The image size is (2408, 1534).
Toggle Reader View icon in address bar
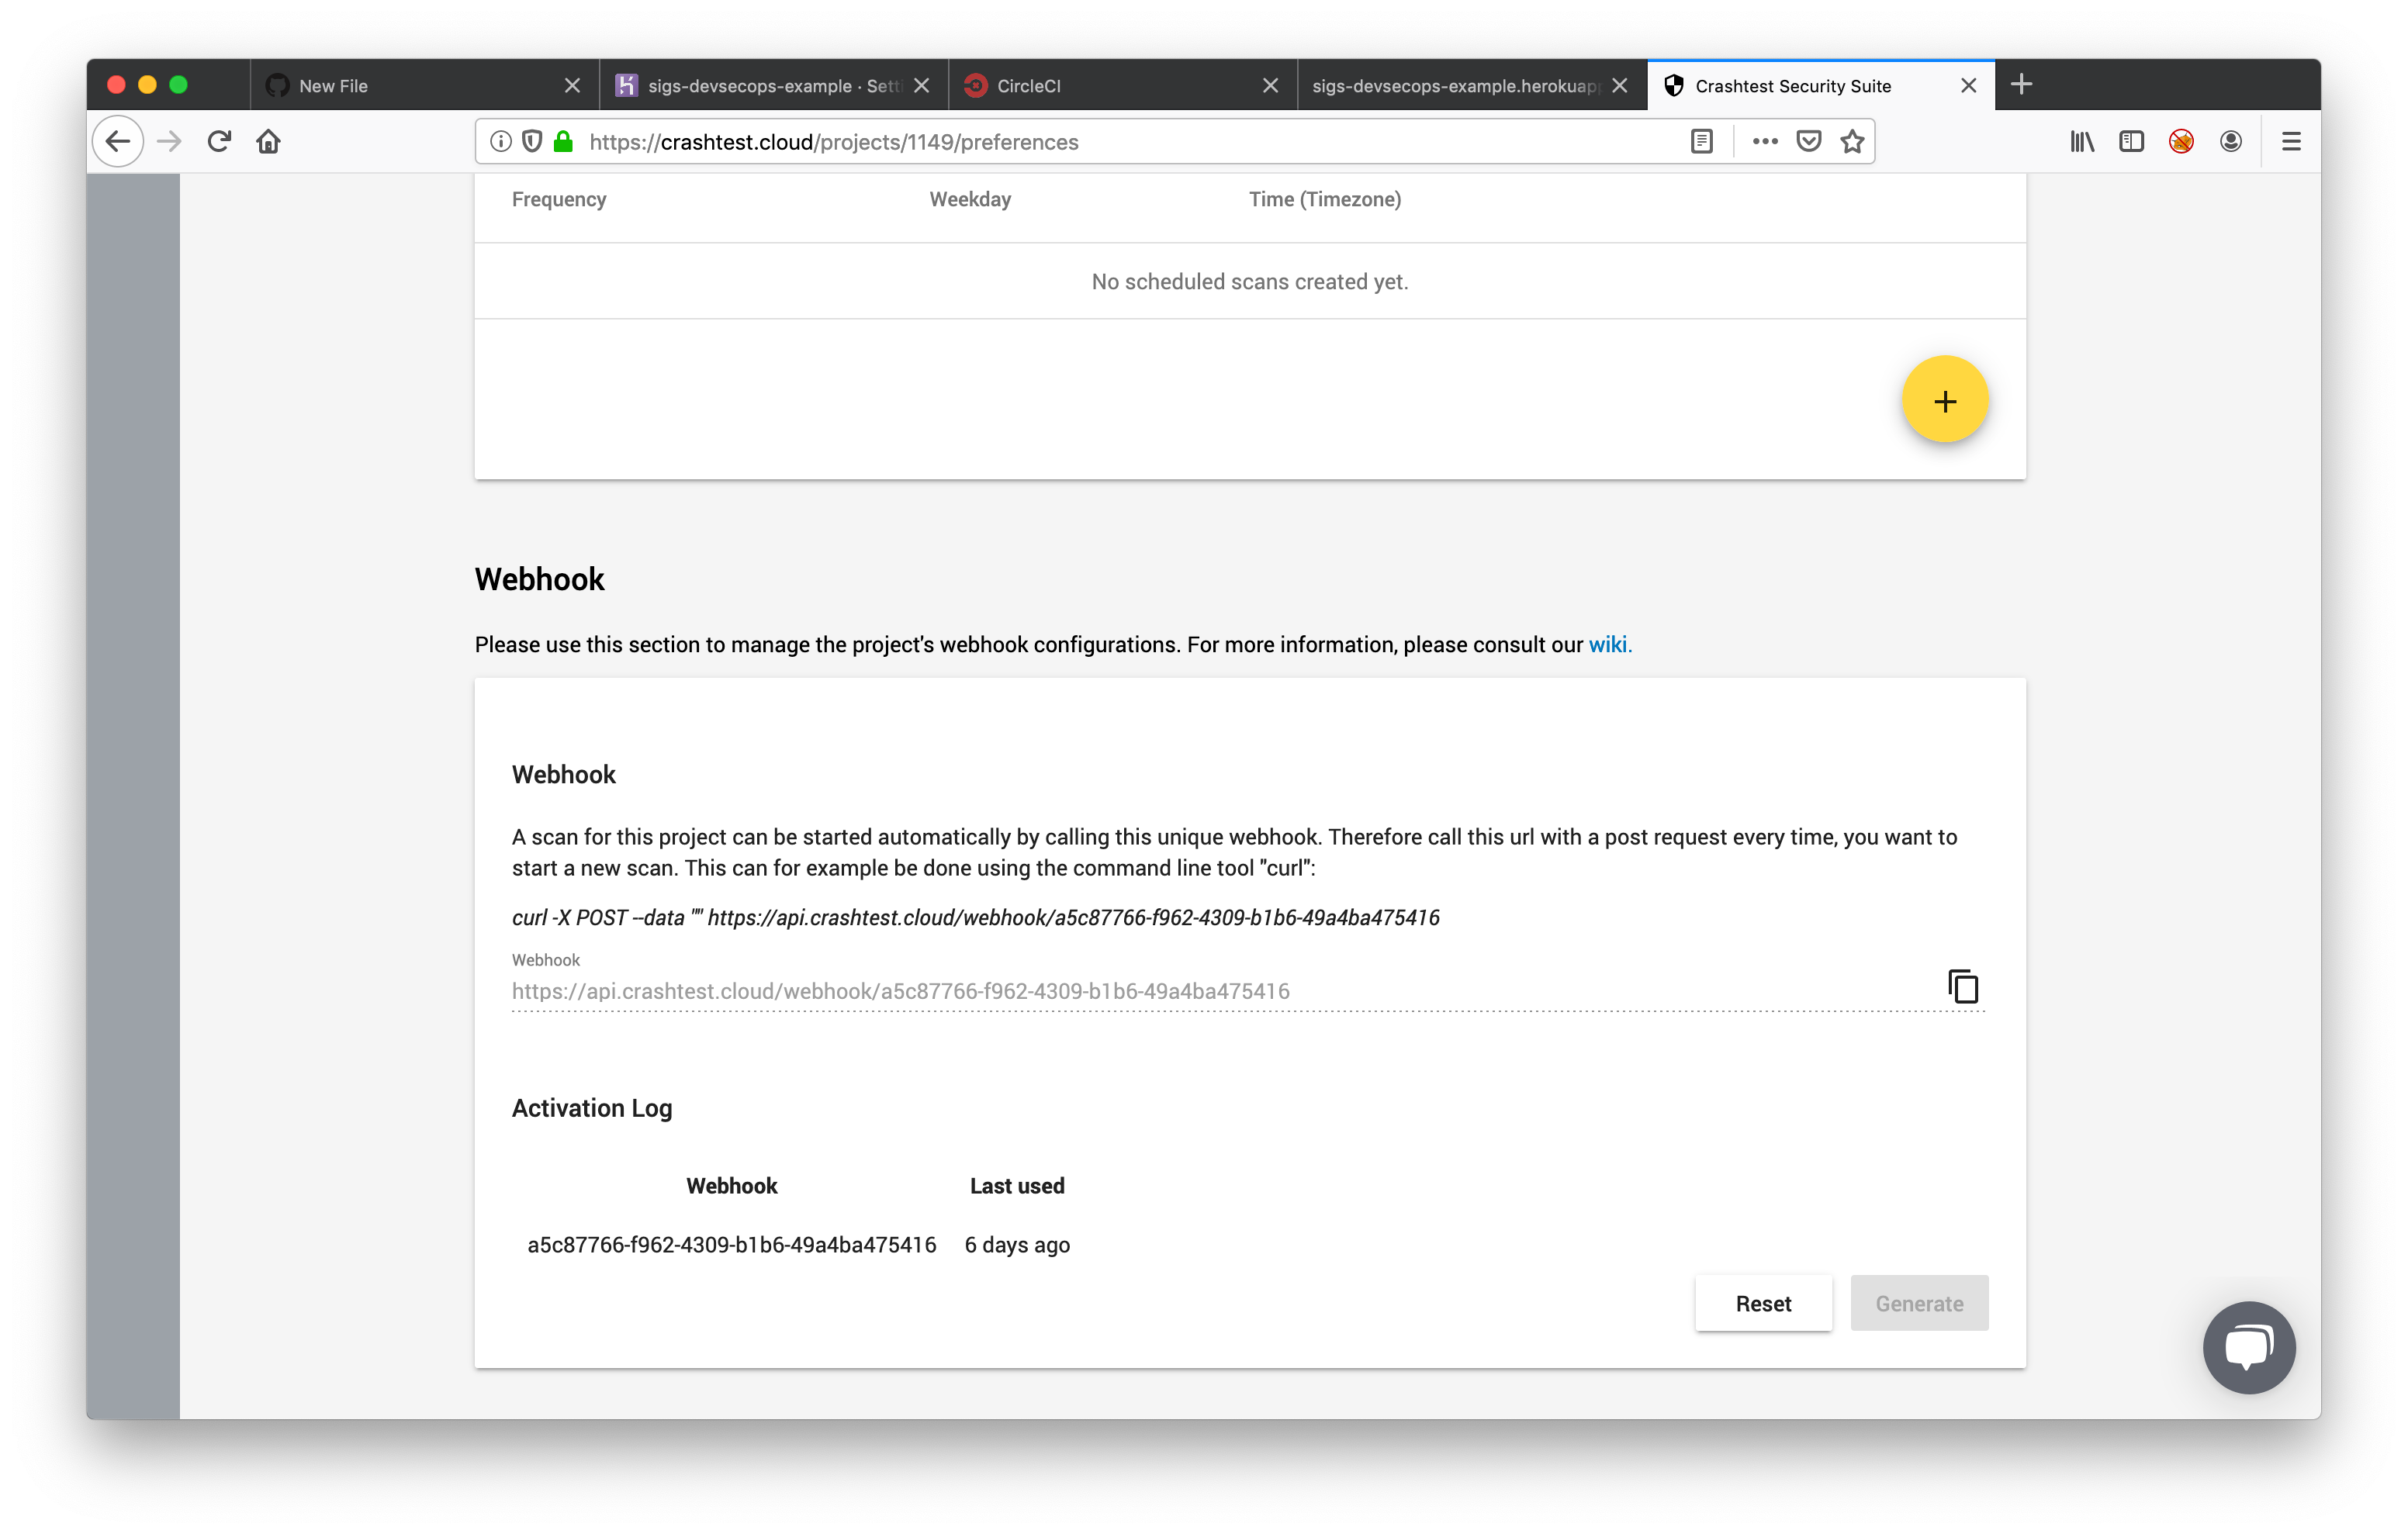tap(1701, 142)
